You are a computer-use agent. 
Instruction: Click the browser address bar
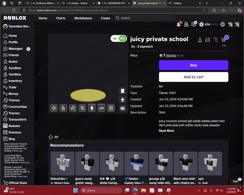pos(114,10)
